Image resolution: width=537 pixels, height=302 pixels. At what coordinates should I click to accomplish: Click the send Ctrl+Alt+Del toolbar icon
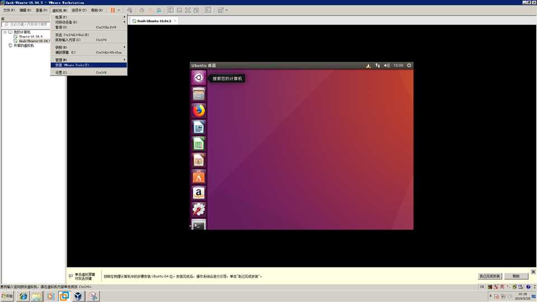[129, 10]
